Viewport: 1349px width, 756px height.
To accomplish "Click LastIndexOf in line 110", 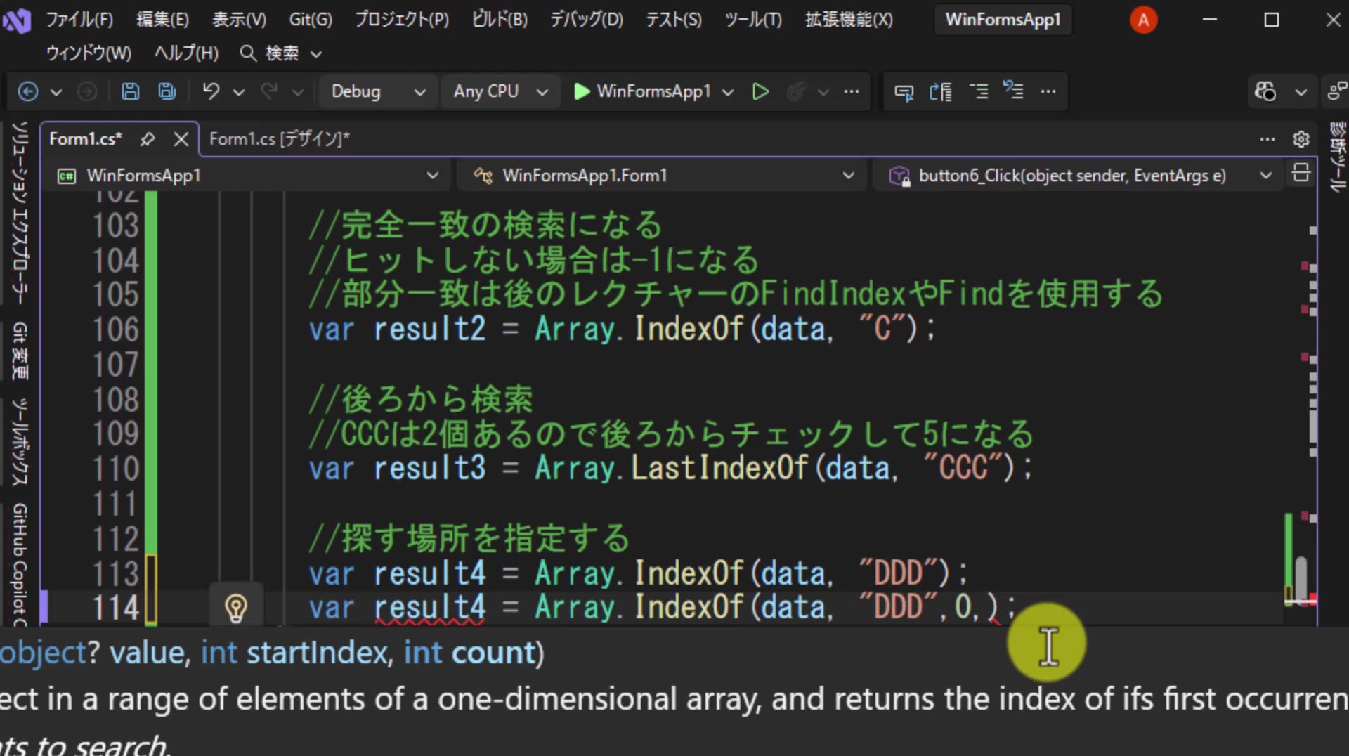I will 719,468.
